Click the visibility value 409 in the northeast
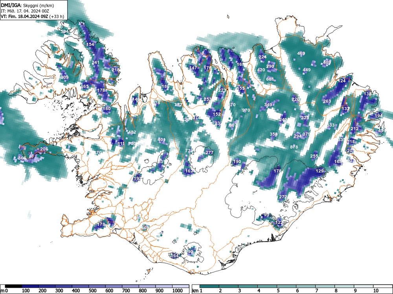 (x=327, y=62)
